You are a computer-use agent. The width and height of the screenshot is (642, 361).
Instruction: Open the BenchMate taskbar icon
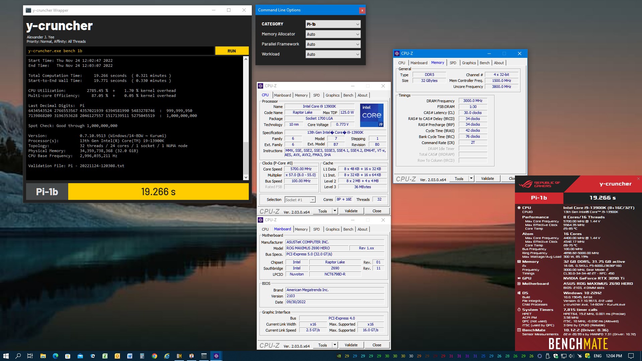(179, 356)
